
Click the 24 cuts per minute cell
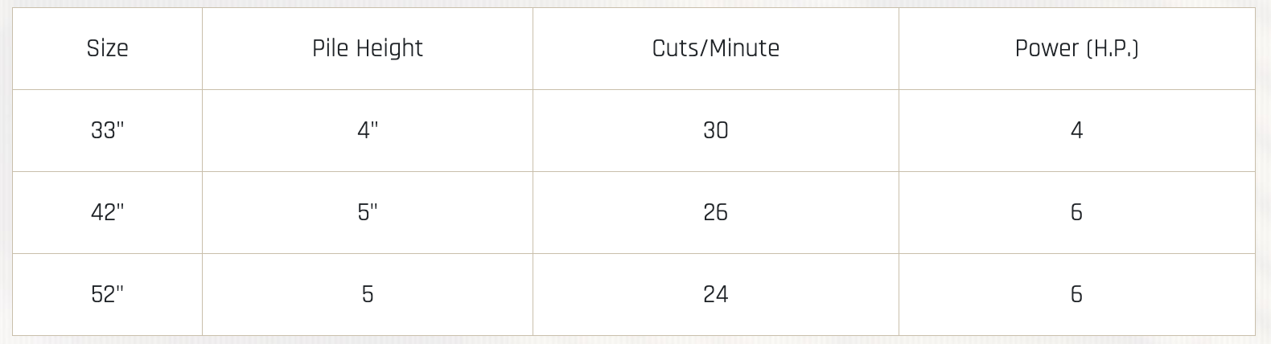click(x=715, y=294)
